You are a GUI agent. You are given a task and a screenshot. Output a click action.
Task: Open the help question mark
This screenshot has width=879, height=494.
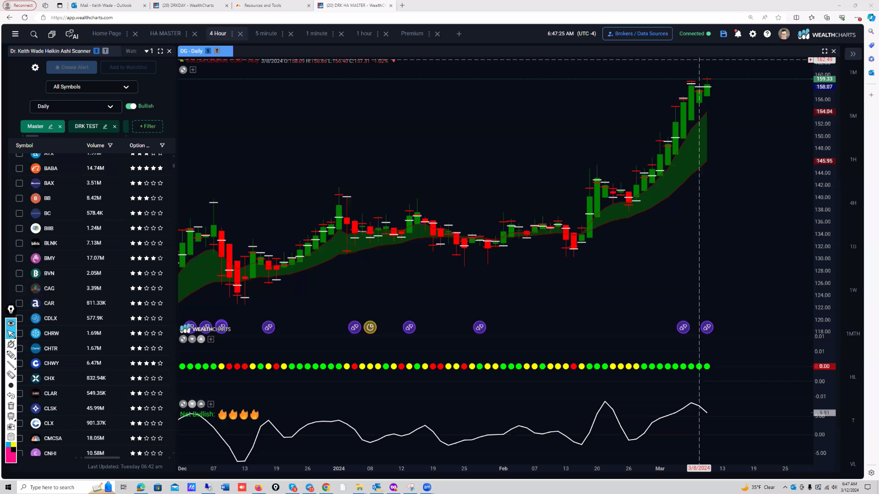click(767, 34)
